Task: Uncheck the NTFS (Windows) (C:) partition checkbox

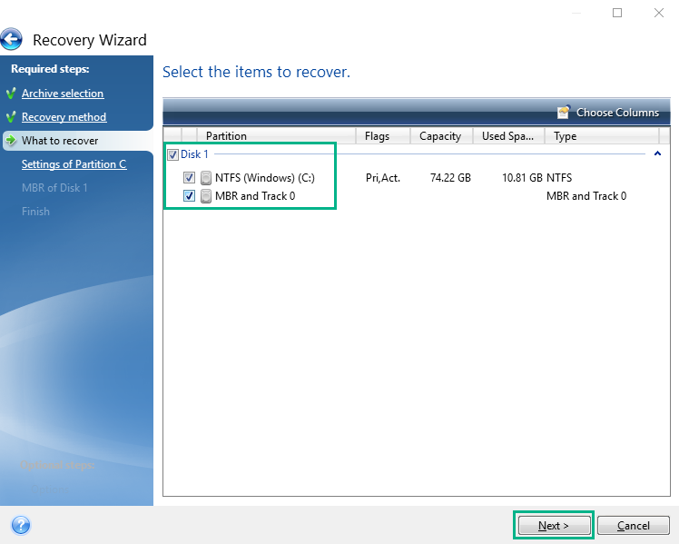Action: tap(189, 178)
